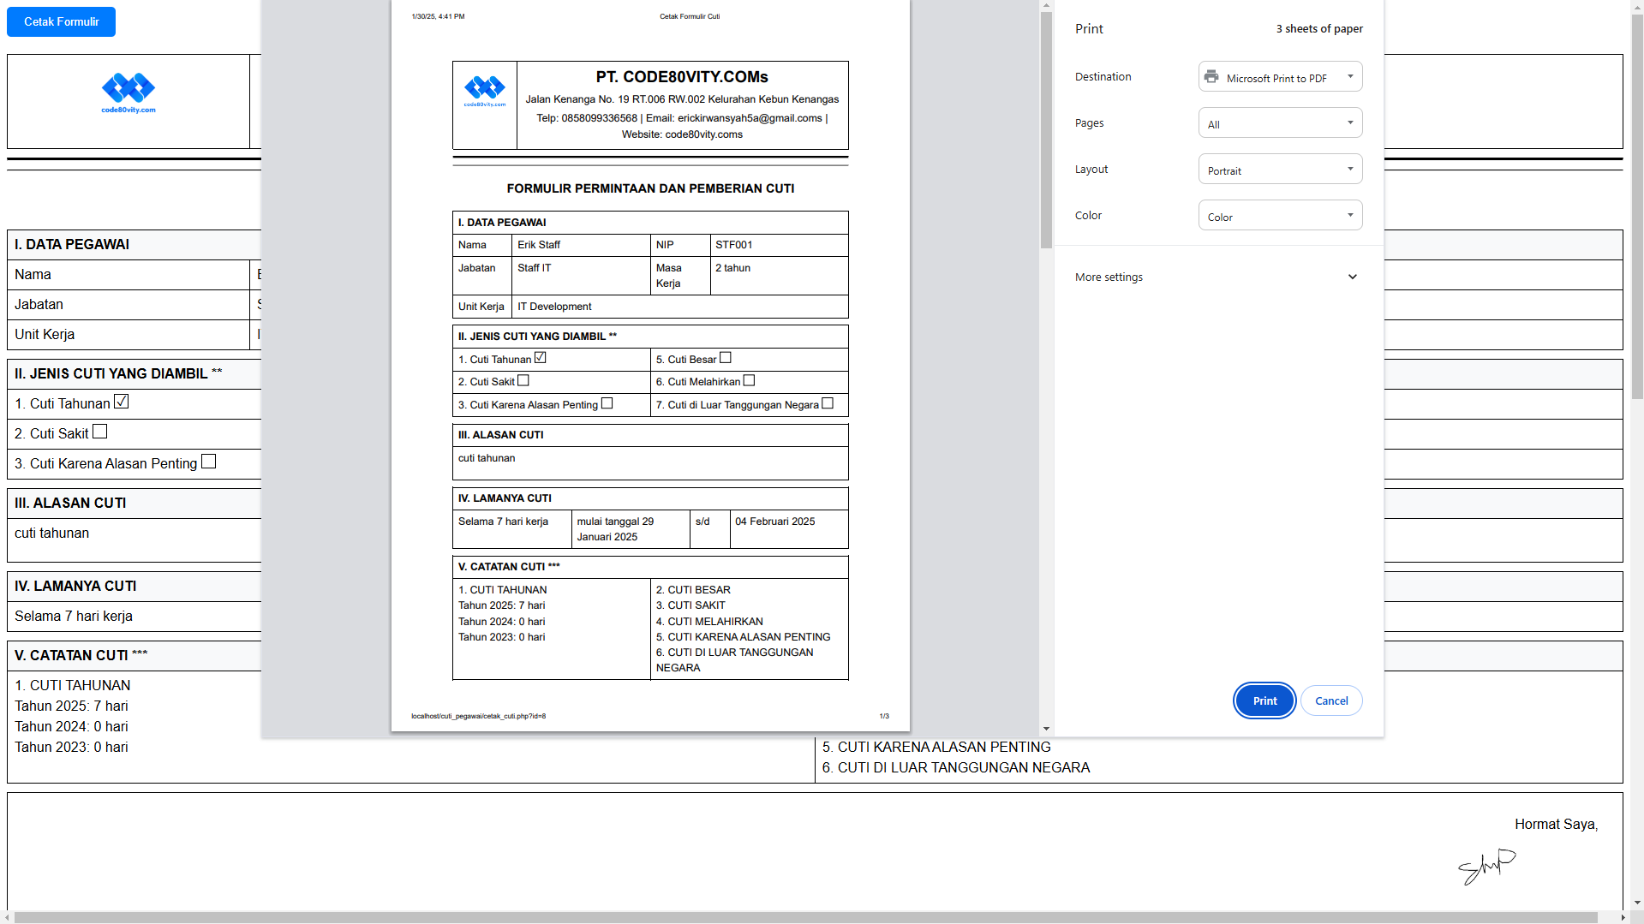The width and height of the screenshot is (1644, 924).
Task: Click 'Staff IT' jabatan value in preview
Action: (535, 268)
